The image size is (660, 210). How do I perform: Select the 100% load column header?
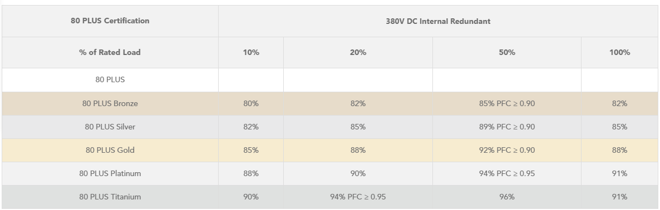point(619,52)
